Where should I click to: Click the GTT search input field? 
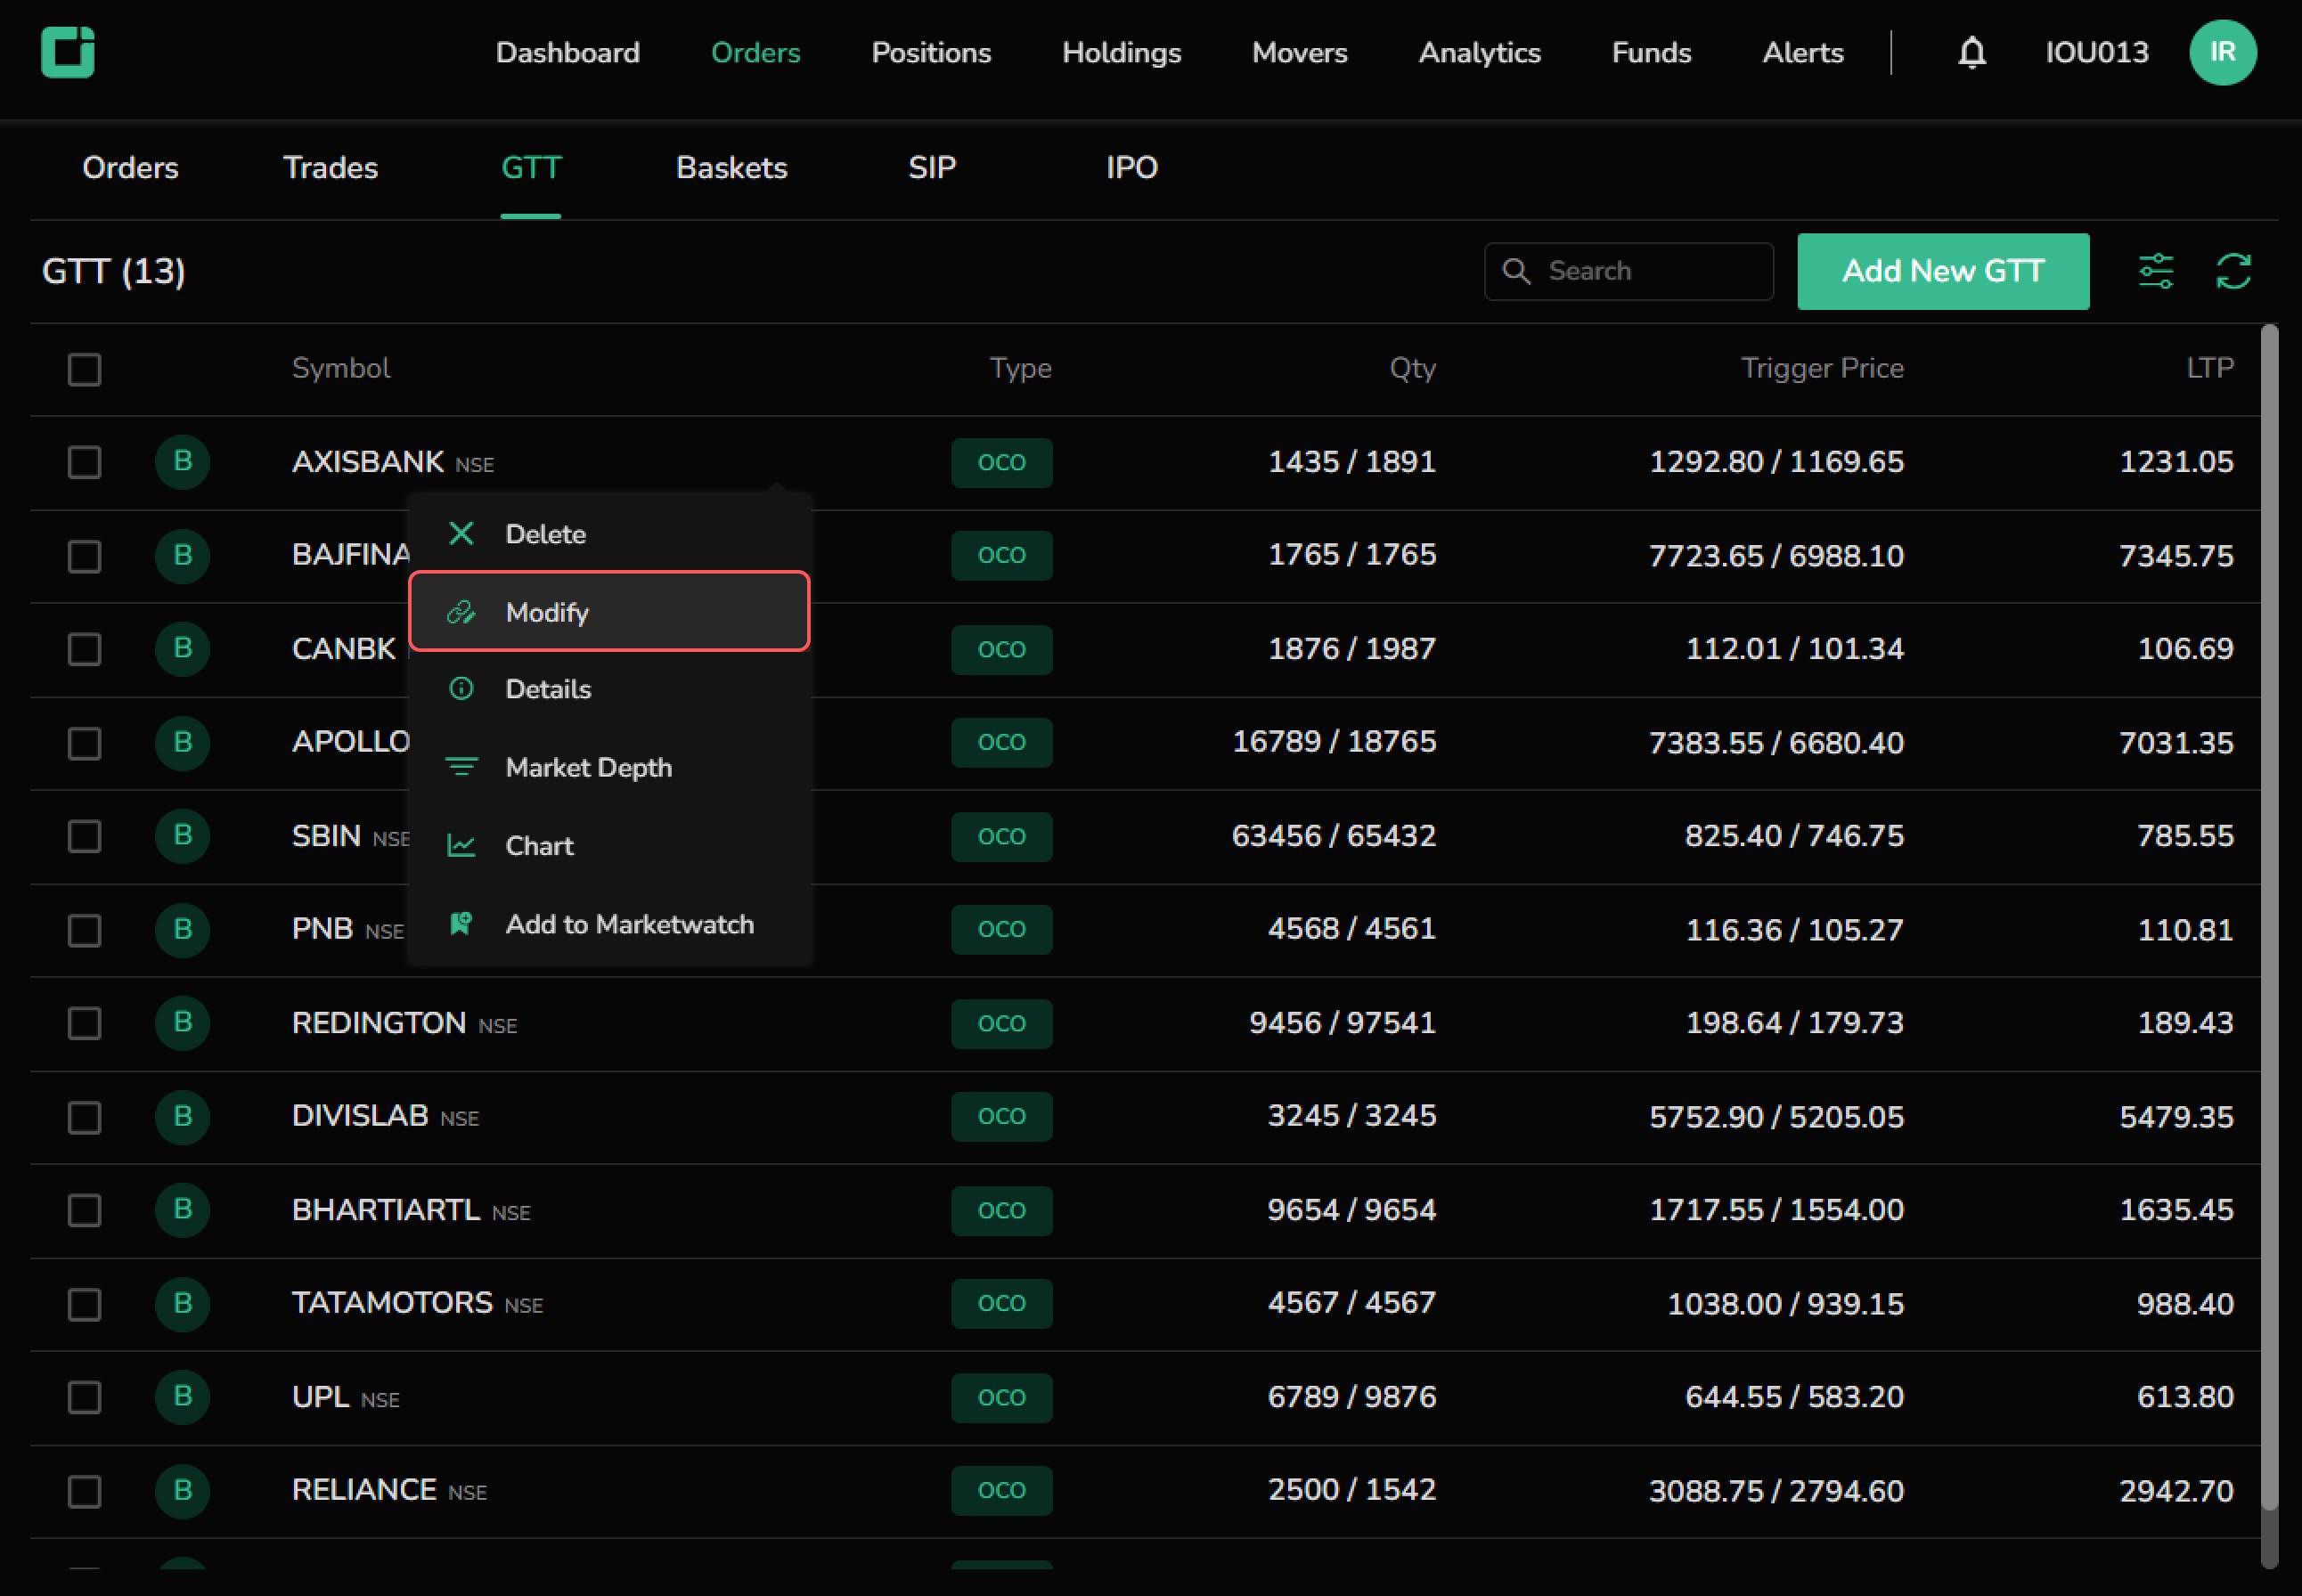(1628, 271)
